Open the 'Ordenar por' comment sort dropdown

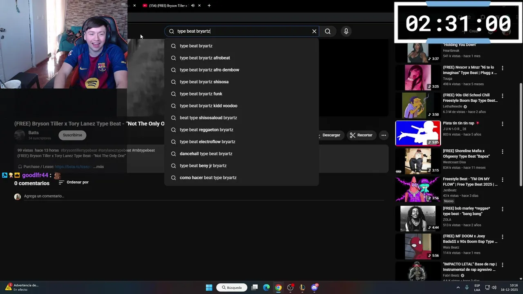74,183
